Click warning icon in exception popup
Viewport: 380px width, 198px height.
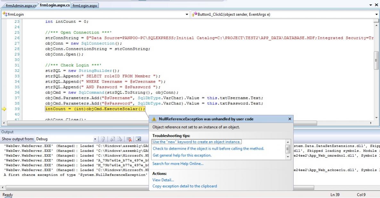coord(154,119)
